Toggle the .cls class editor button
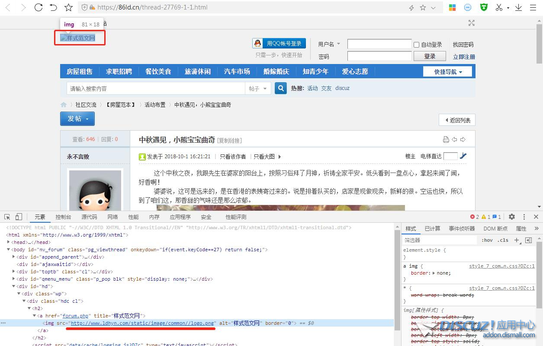Viewport: 543px width, 346px height. coord(503,240)
